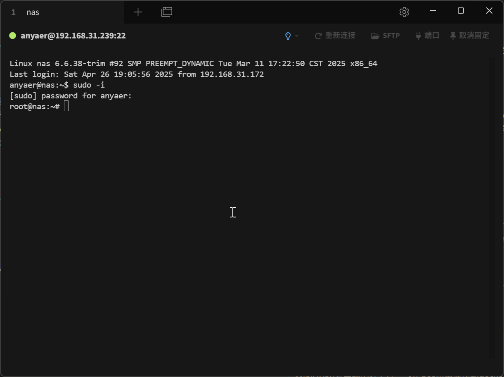Open settings via the gear icon
Screen dimensions: 504x377
404,12
